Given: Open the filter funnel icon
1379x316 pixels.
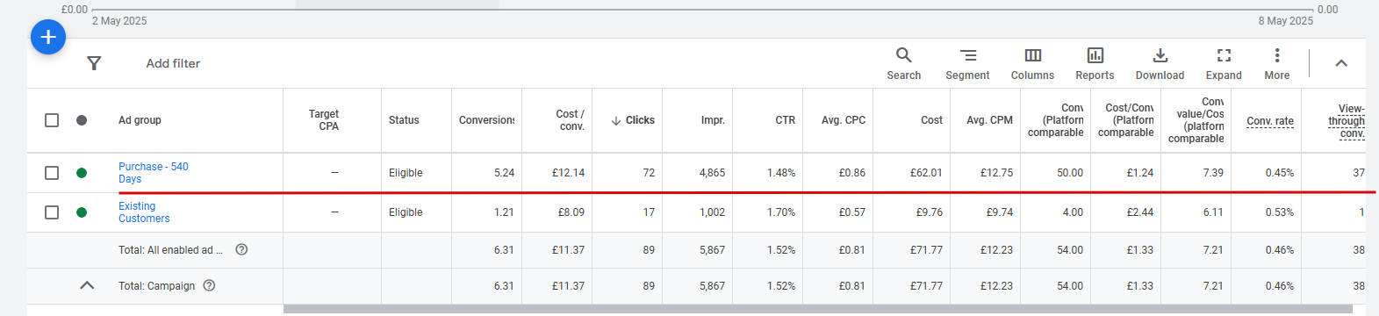Looking at the screenshot, I should [x=94, y=63].
